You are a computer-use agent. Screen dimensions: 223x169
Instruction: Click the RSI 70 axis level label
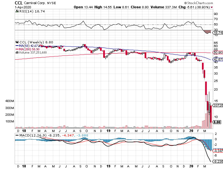pyautogui.click(x=216, y=19)
